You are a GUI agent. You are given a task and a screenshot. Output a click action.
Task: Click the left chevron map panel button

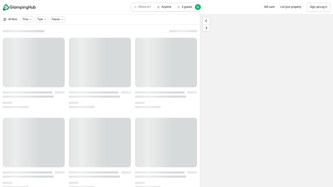(x=206, y=21)
